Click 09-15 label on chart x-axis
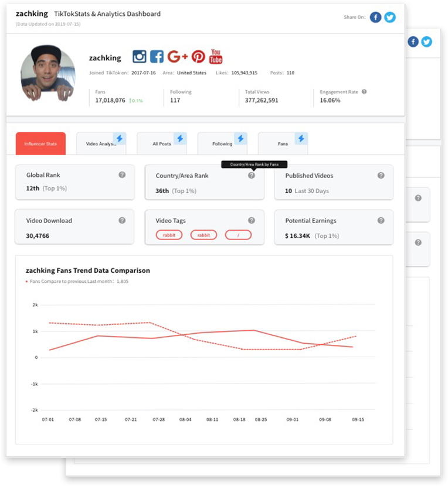The height and width of the screenshot is (486, 448). click(358, 419)
